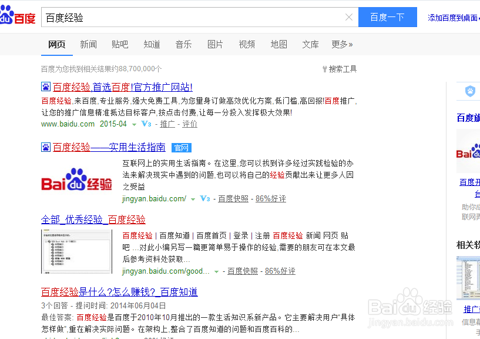
Task: Open the 百度经验——实用生活指南 result
Action: click(109, 148)
